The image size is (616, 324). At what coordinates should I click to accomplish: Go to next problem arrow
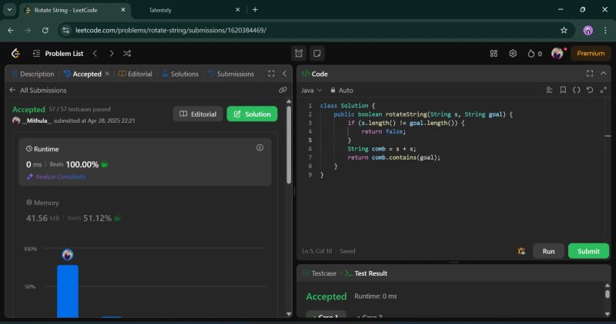click(x=111, y=53)
